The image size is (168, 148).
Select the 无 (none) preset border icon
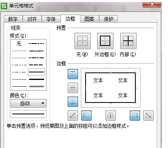[x=82, y=41]
